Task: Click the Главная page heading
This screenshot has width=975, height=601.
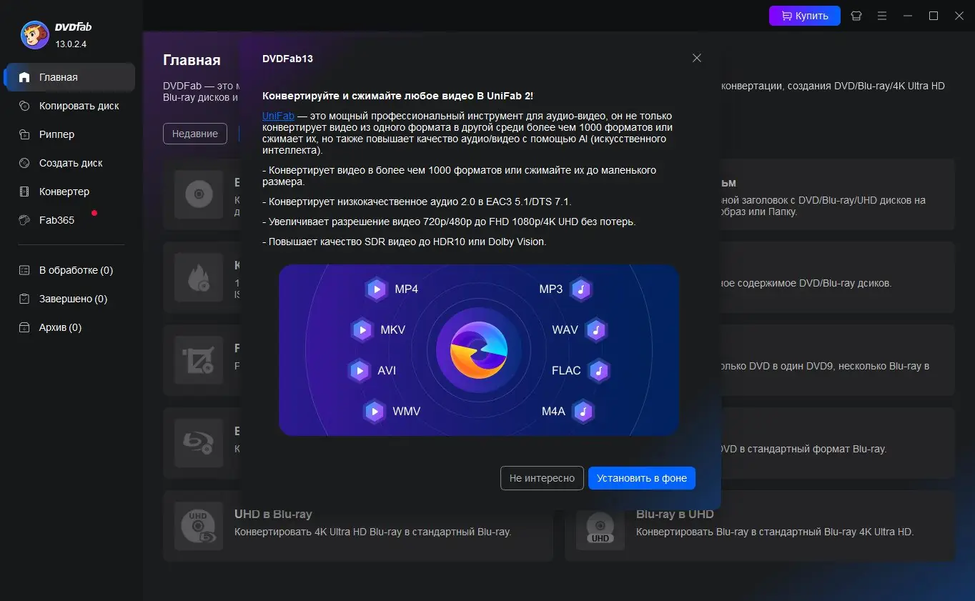Action: (x=192, y=60)
